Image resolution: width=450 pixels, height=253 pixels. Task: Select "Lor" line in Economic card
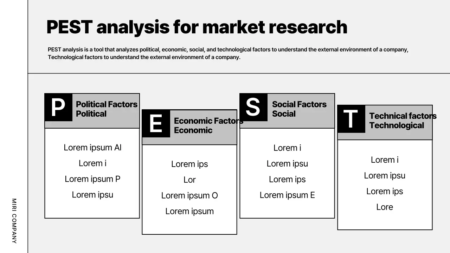(189, 180)
